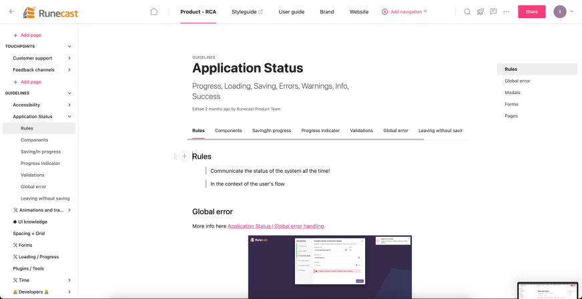Go to the home icon
582x299 pixels.
(154, 11)
